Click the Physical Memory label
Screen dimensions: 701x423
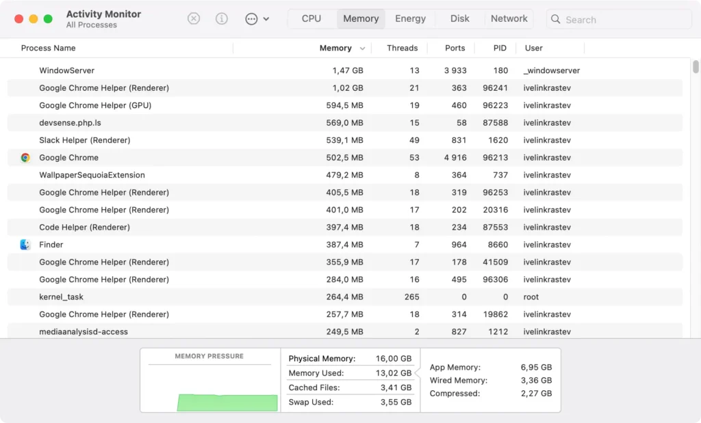point(322,358)
